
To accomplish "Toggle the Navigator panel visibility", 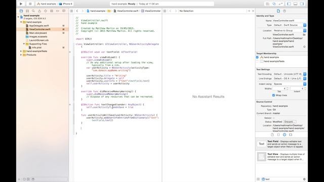I will [289, 4].
